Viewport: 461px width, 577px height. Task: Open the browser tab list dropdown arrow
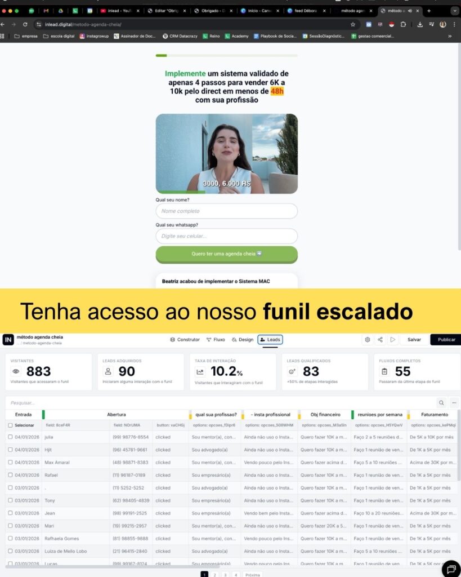pos(455,11)
